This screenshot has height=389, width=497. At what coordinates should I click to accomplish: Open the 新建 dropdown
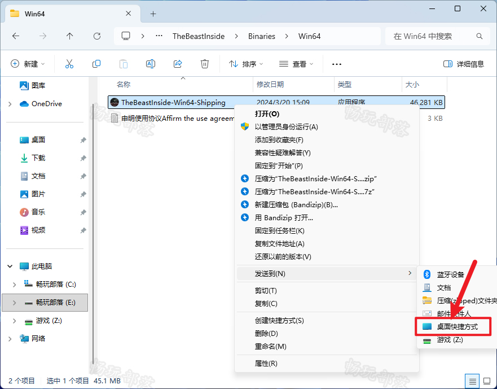click(x=28, y=64)
